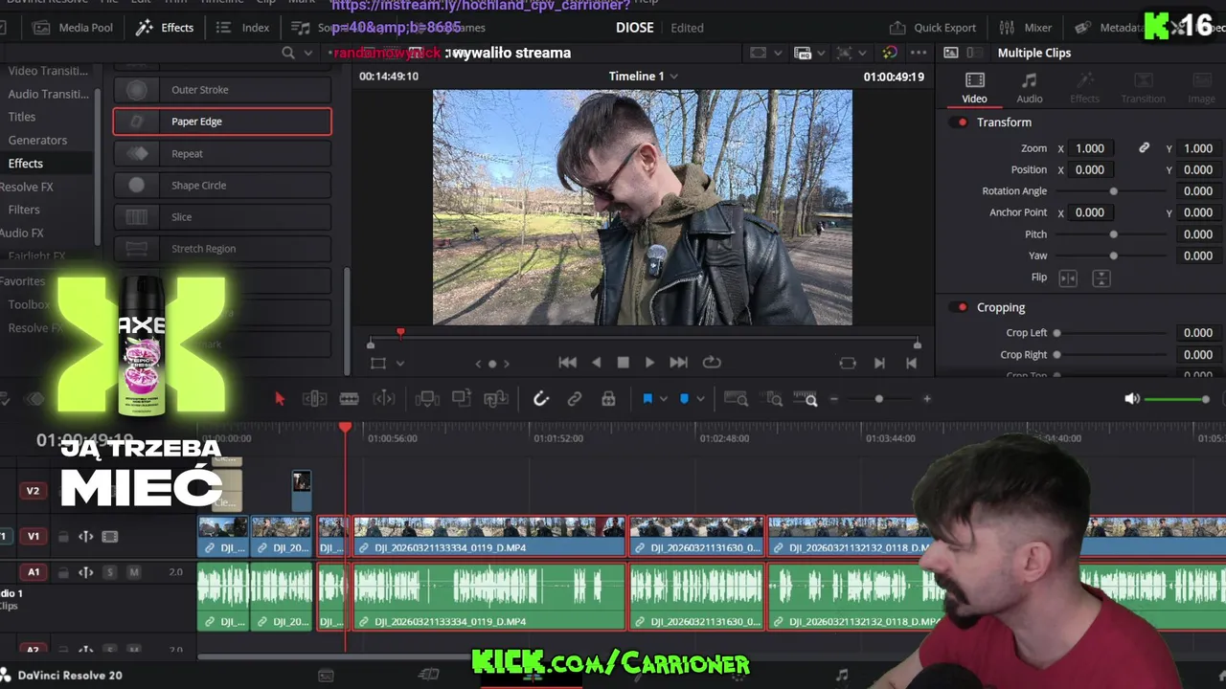This screenshot has width=1226, height=689.
Task: Select the Titles effects category
Action: [22, 117]
